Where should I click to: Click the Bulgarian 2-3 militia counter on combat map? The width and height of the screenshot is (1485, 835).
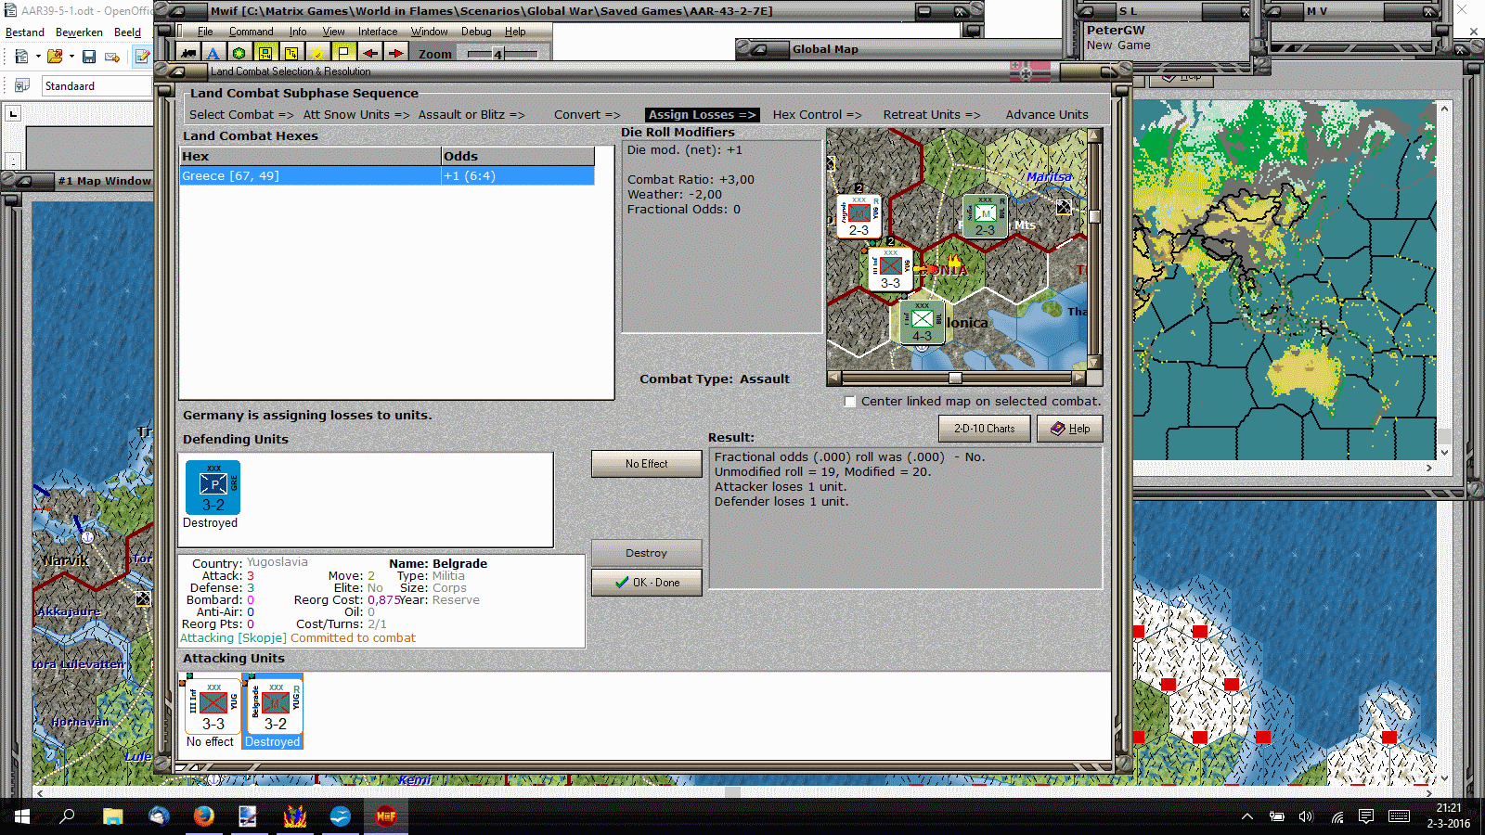[985, 216]
